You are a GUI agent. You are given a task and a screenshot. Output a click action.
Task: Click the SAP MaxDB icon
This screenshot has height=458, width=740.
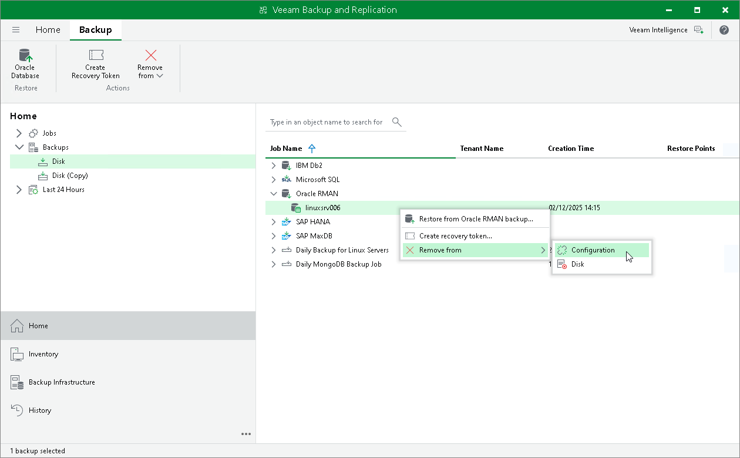click(x=286, y=236)
